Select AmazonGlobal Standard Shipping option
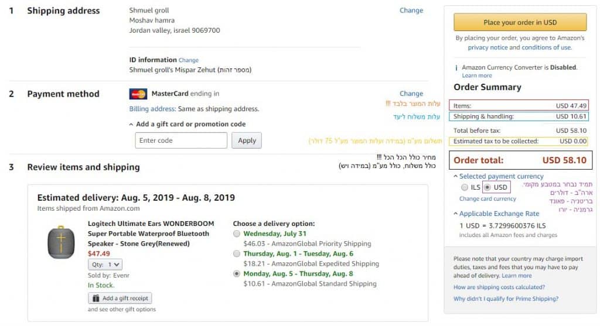The image size is (600, 326). [x=237, y=273]
